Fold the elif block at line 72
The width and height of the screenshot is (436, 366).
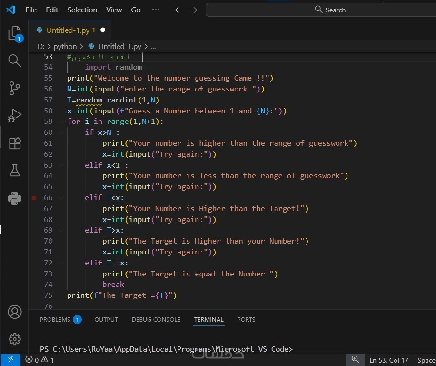tap(61, 263)
